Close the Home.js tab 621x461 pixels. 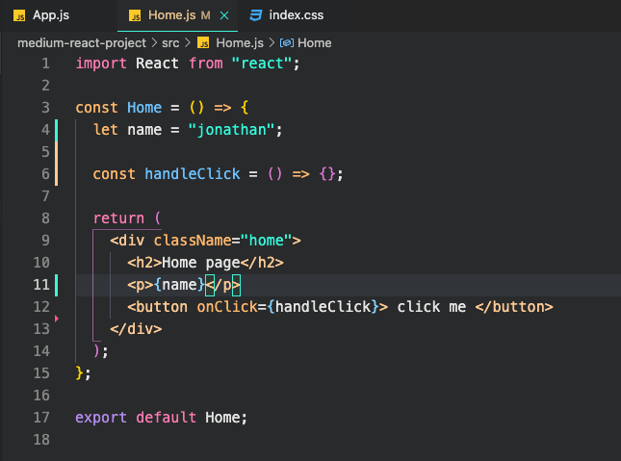pos(224,15)
